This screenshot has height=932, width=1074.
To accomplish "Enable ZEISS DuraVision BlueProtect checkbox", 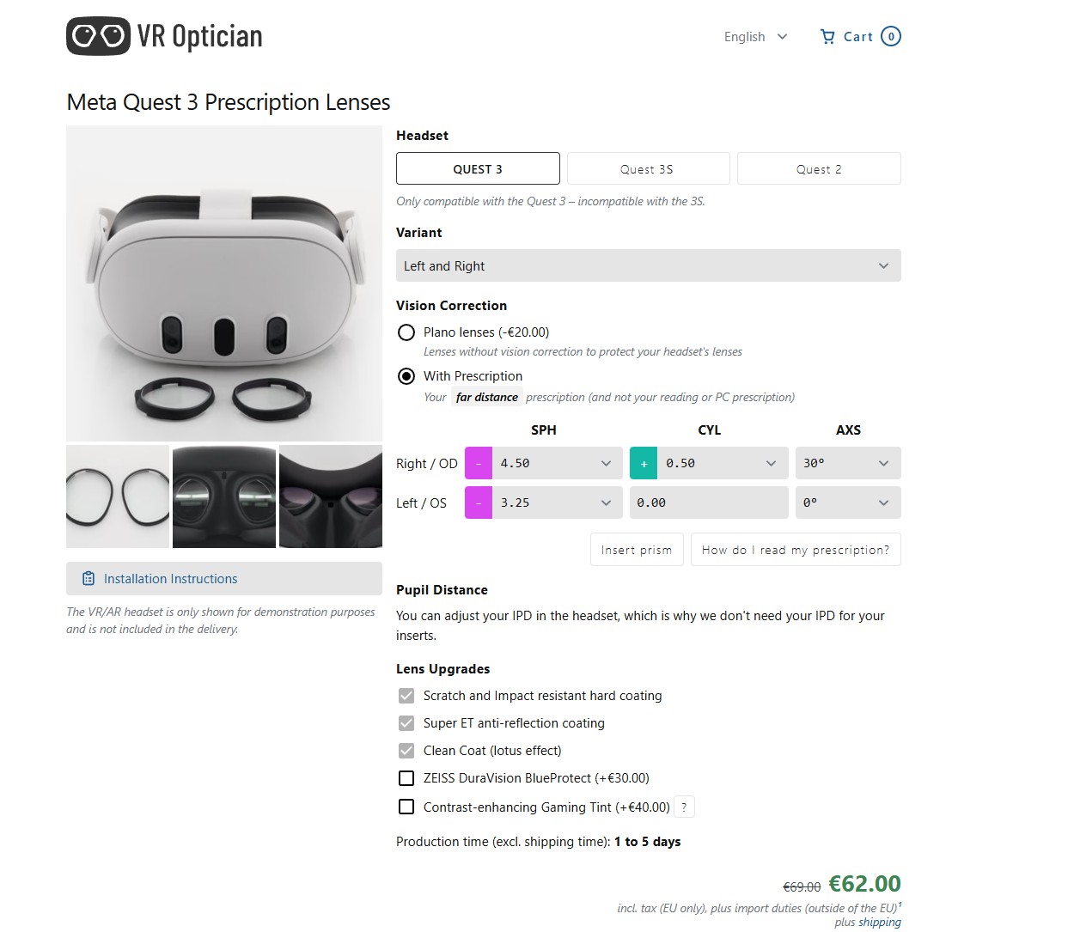I will pyautogui.click(x=406, y=778).
